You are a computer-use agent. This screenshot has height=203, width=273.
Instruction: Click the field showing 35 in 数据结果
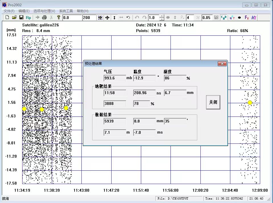pos(175,121)
